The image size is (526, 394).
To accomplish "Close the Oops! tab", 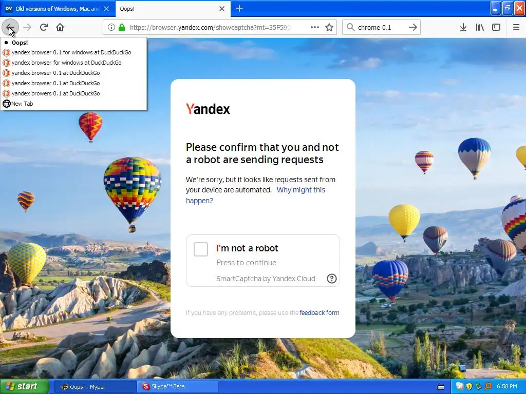I will pos(222,9).
